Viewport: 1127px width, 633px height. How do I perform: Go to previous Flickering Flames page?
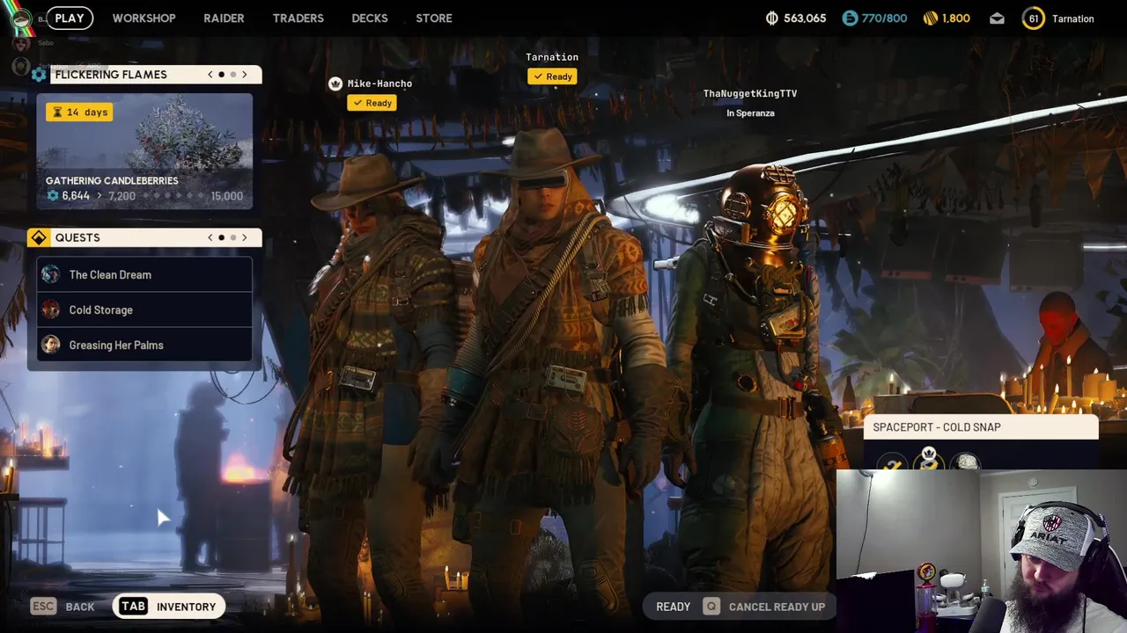coord(210,75)
